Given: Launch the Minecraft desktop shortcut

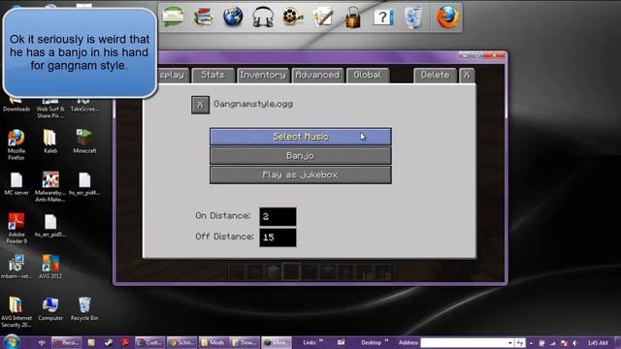Looking at the screenshot, I should 84,142.
